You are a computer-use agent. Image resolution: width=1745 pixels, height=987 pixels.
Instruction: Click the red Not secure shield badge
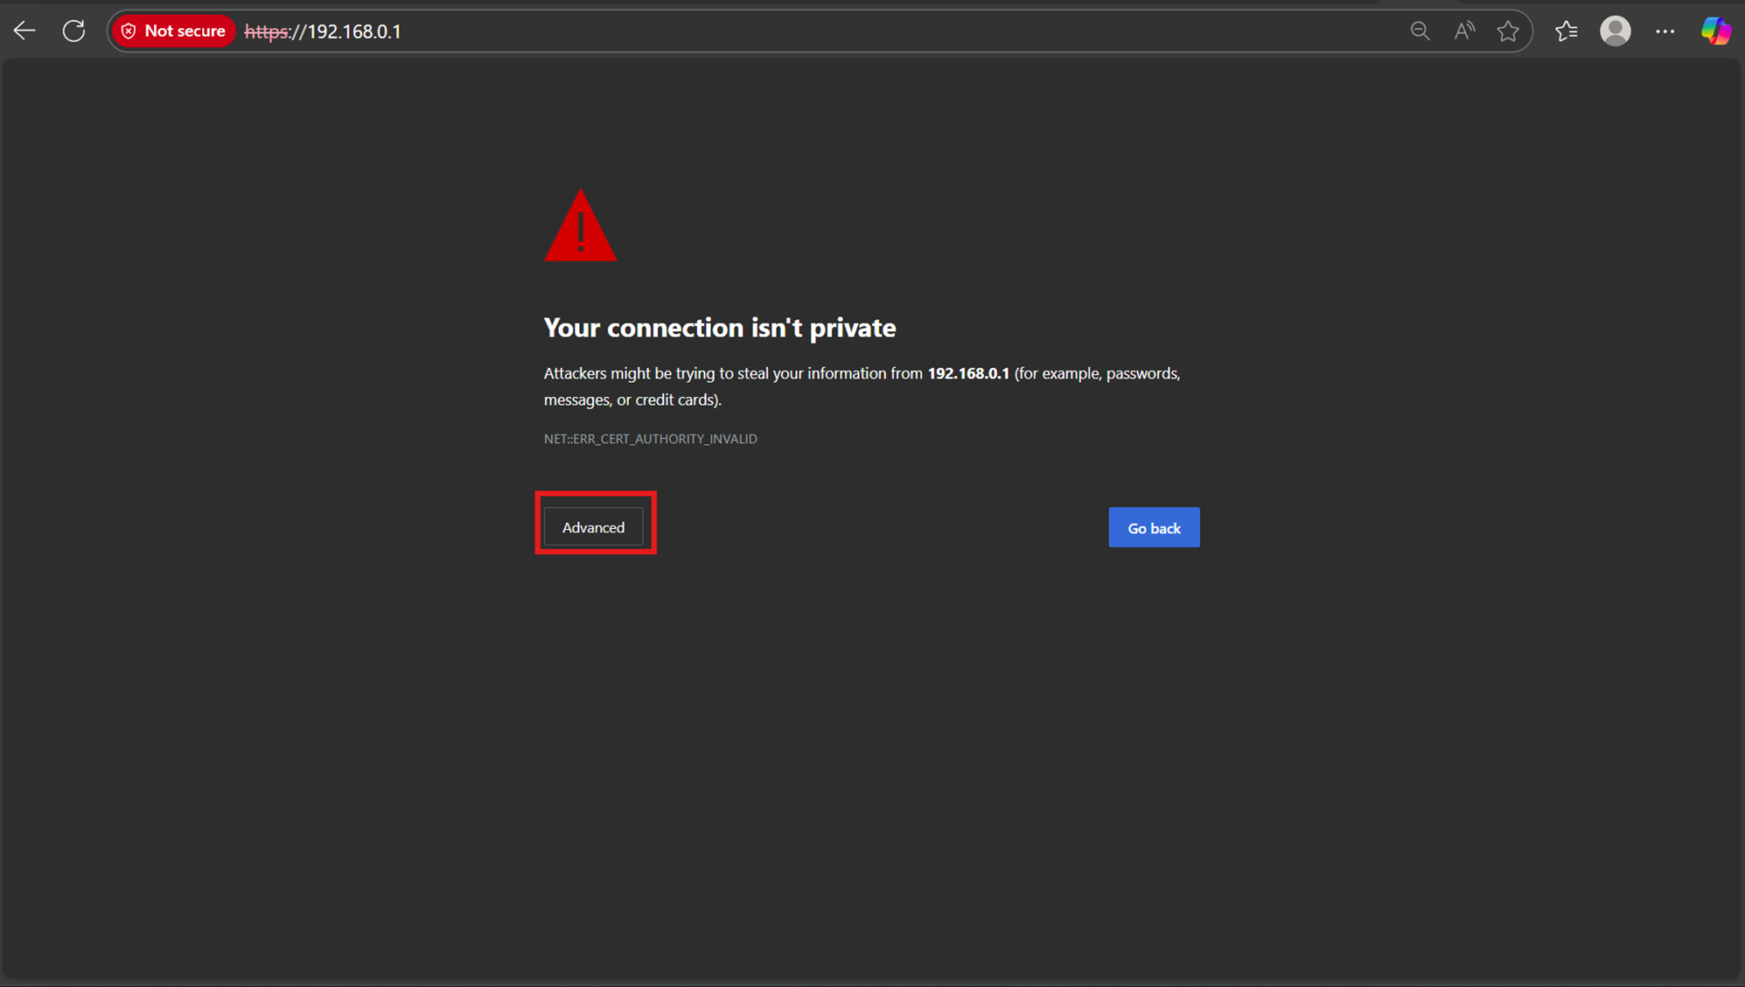(x=129, y=31)
